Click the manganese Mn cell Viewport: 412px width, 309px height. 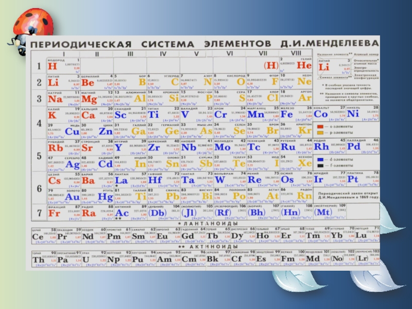tap(263, 114)
